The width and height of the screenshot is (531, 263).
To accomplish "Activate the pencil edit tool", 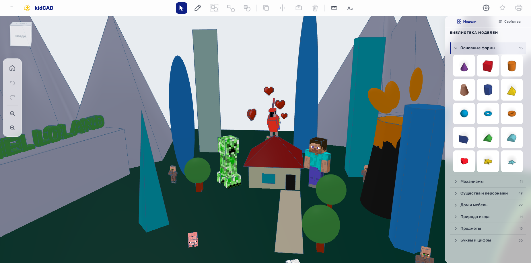I will 198,8.
